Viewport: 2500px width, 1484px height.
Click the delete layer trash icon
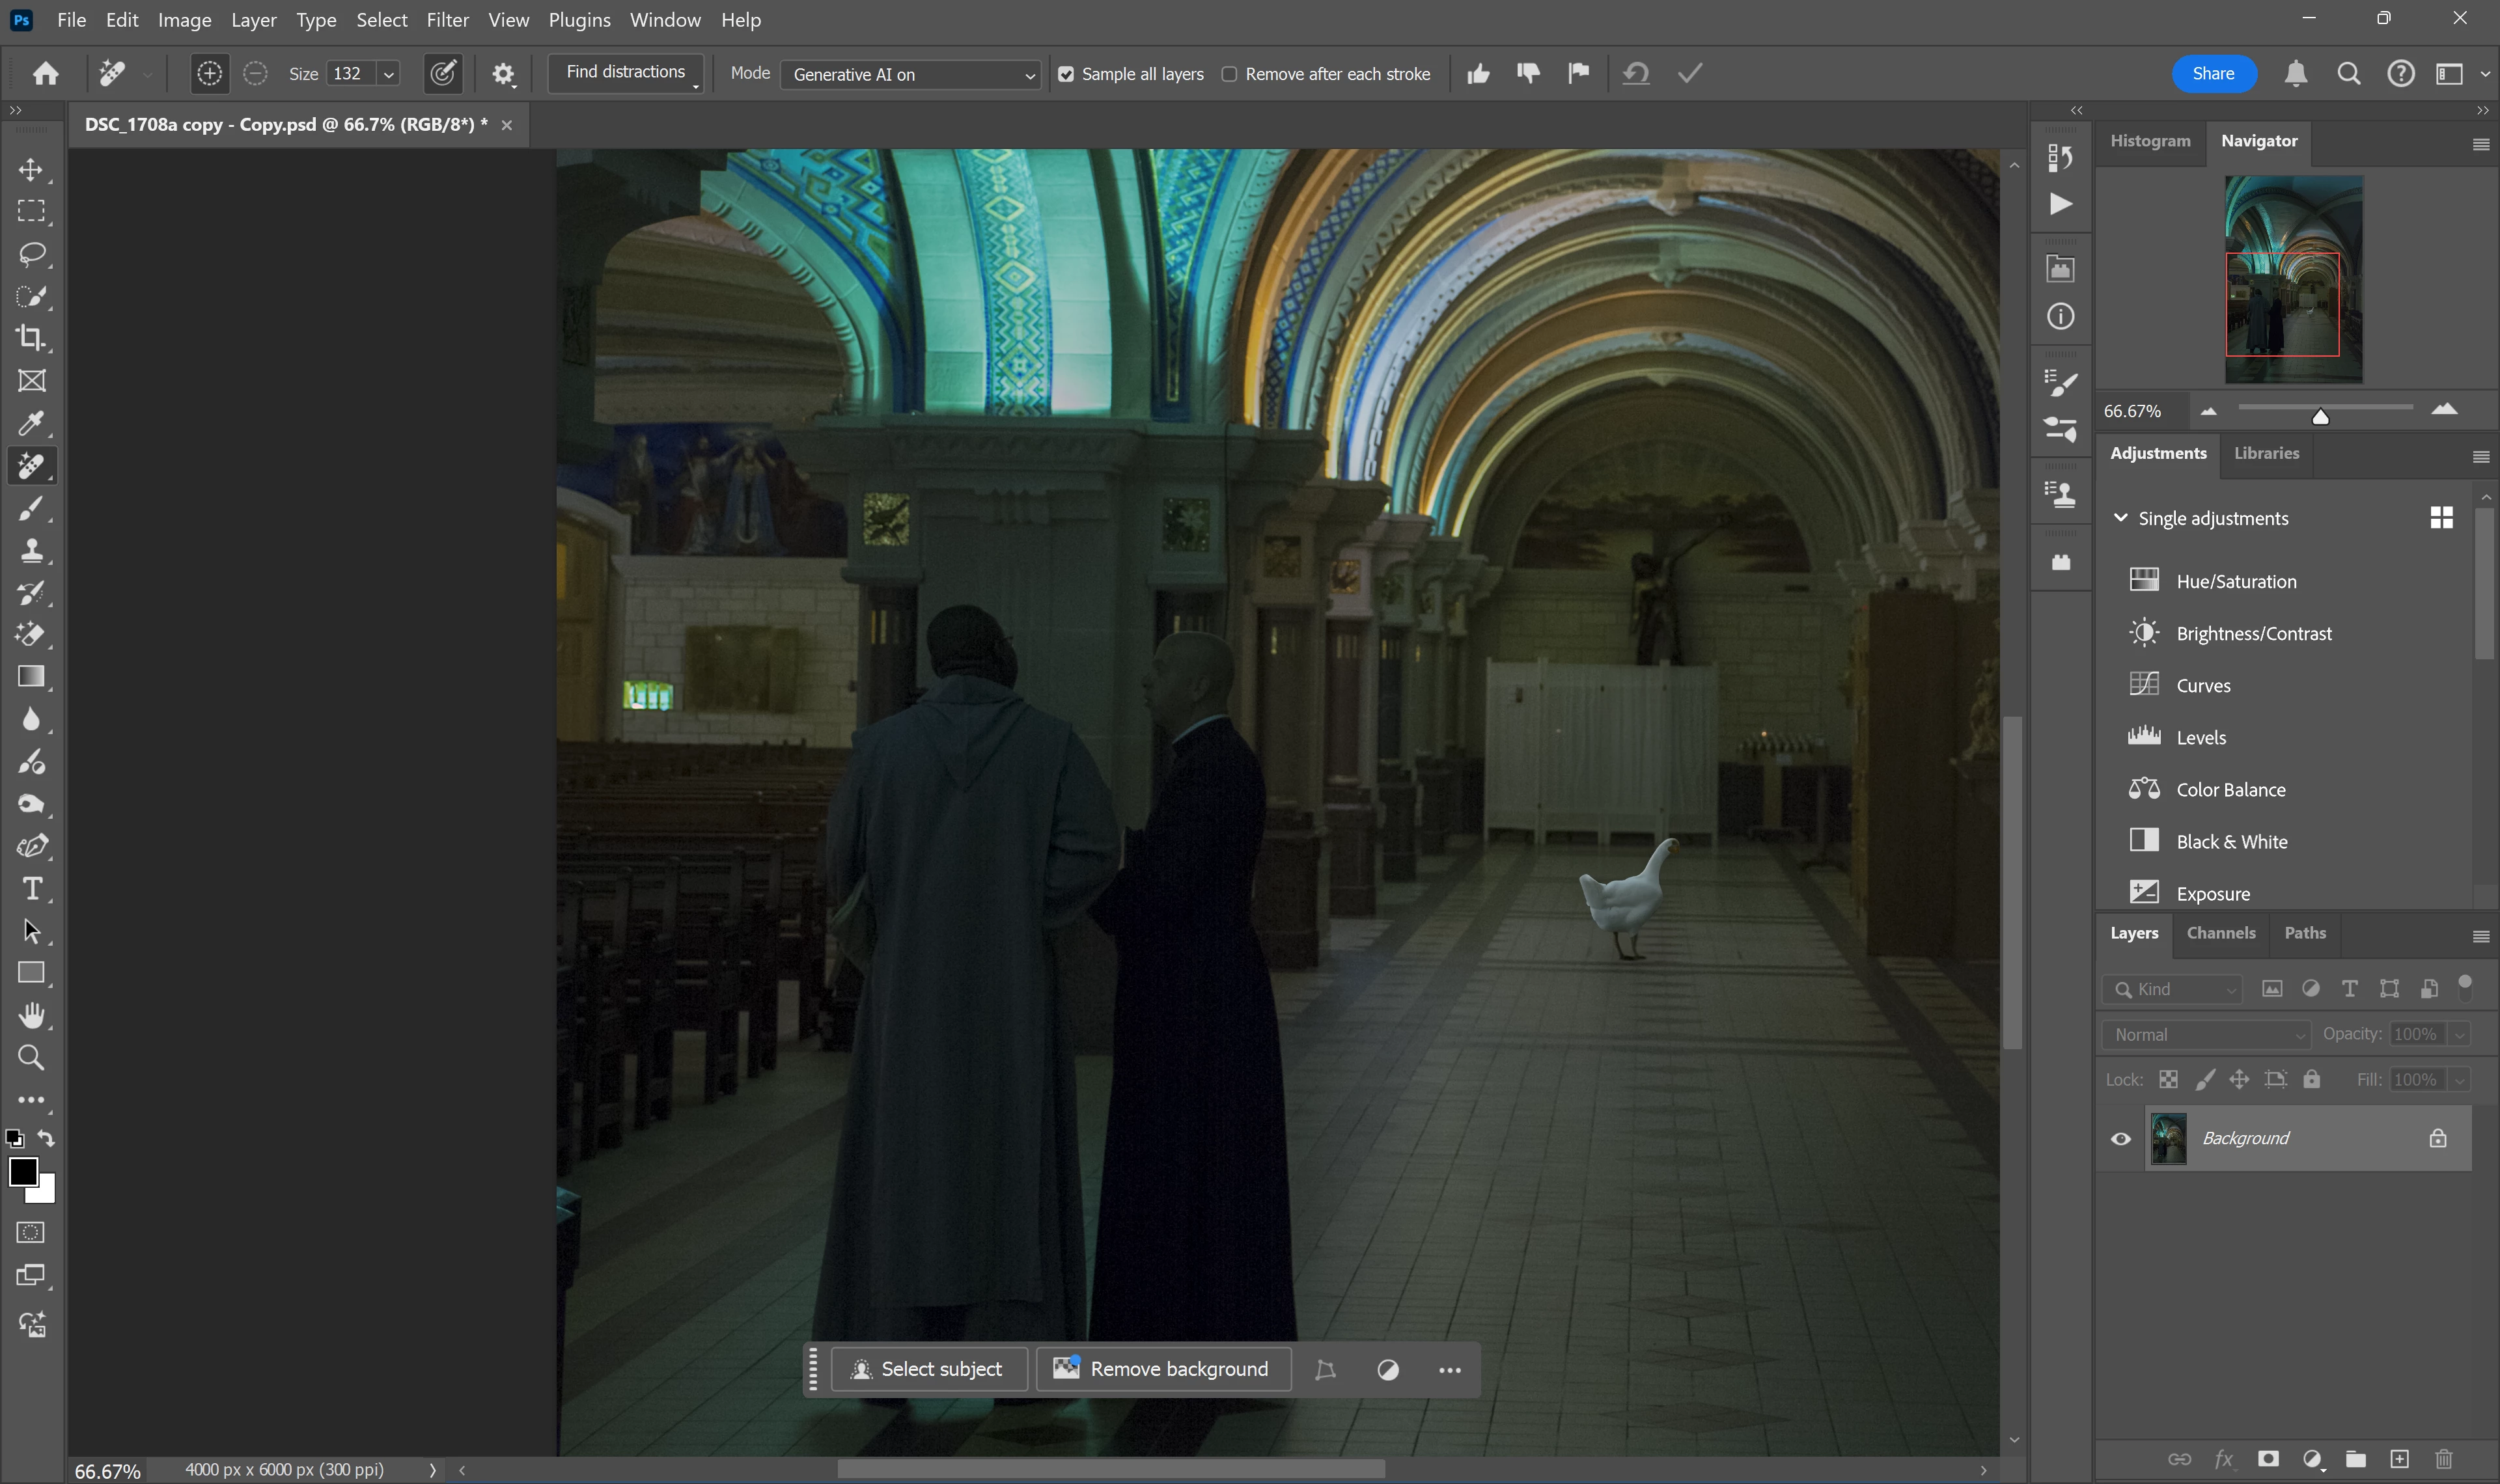[2443, 1458]
